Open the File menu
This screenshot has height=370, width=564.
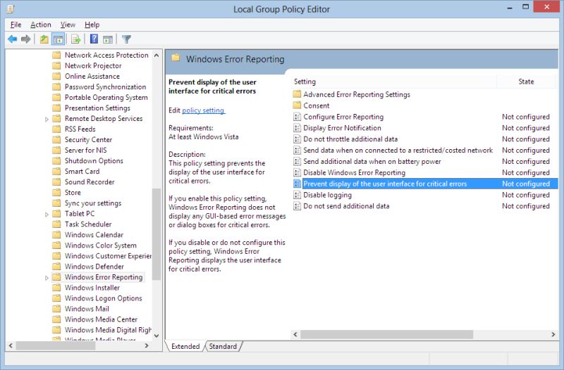pos(16,25)
